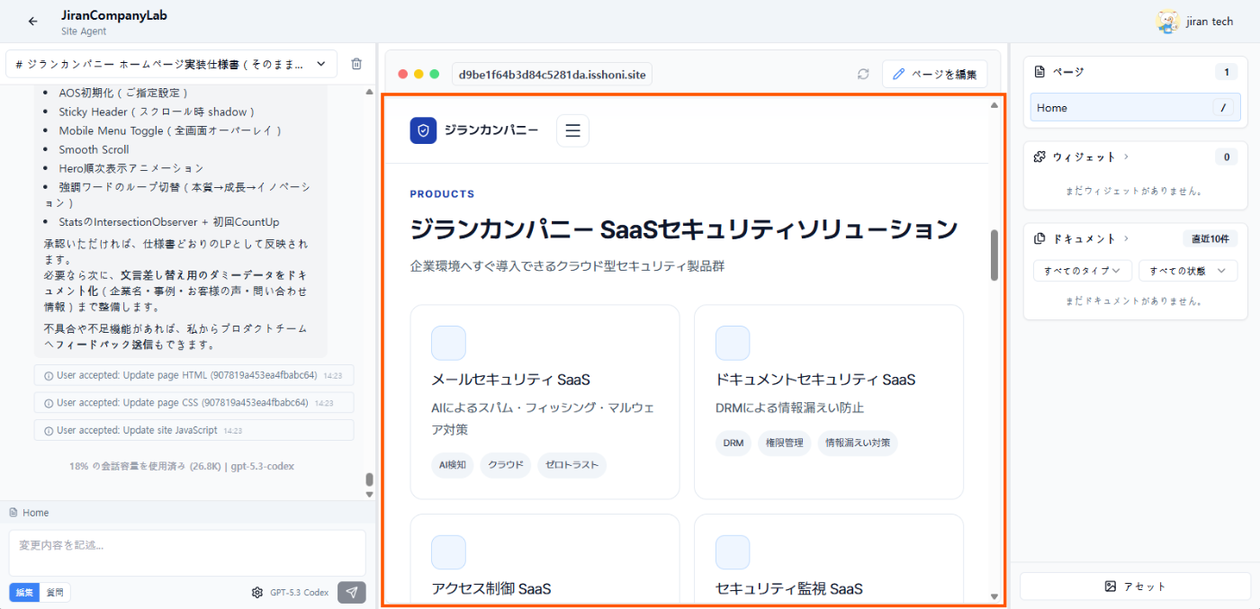
Task: Open the jiran tech user avatar
Action: [x=1168, y=22]
